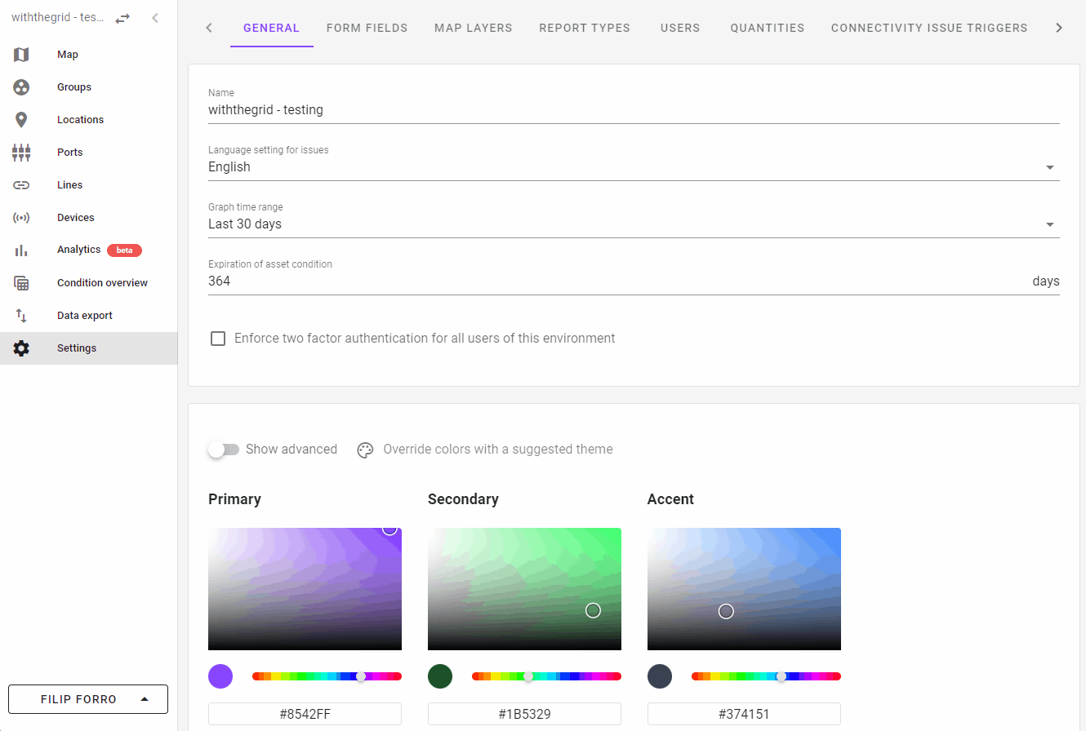Open Groups via its sidebar icon
Image resolution: width=1086 pixels, height=731 pixels.
coord(21,87)
